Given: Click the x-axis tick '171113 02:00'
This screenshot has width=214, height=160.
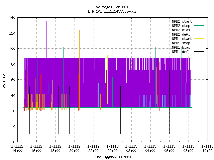Looking at the screenshot, I should (131, 149).
